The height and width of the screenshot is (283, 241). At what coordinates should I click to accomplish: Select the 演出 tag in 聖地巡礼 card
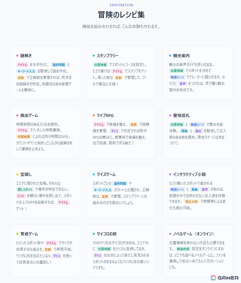(x=198, y=131)
